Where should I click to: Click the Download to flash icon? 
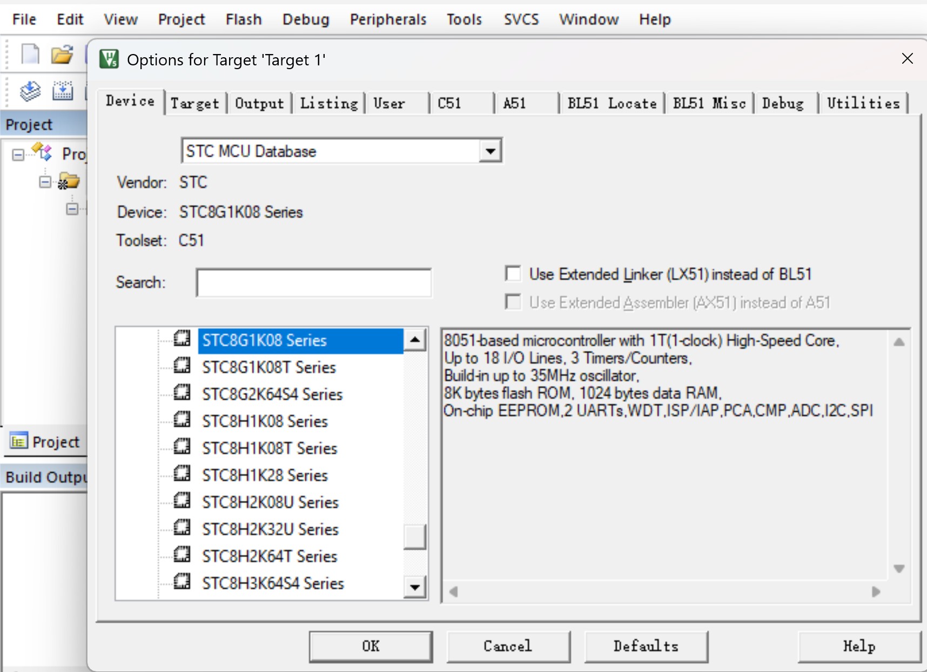(x=63, y=91)
